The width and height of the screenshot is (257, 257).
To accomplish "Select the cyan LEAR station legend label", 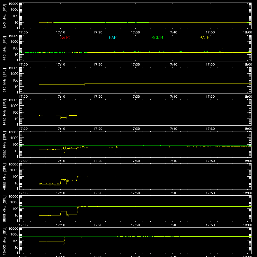I will [x=111, y=38].
